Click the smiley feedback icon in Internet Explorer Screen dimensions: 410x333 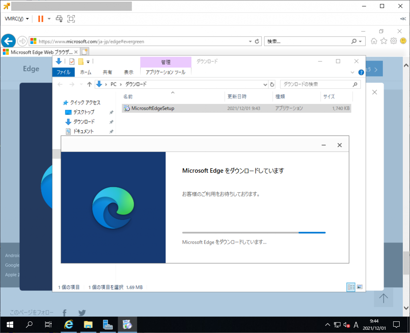pos(403,41)
